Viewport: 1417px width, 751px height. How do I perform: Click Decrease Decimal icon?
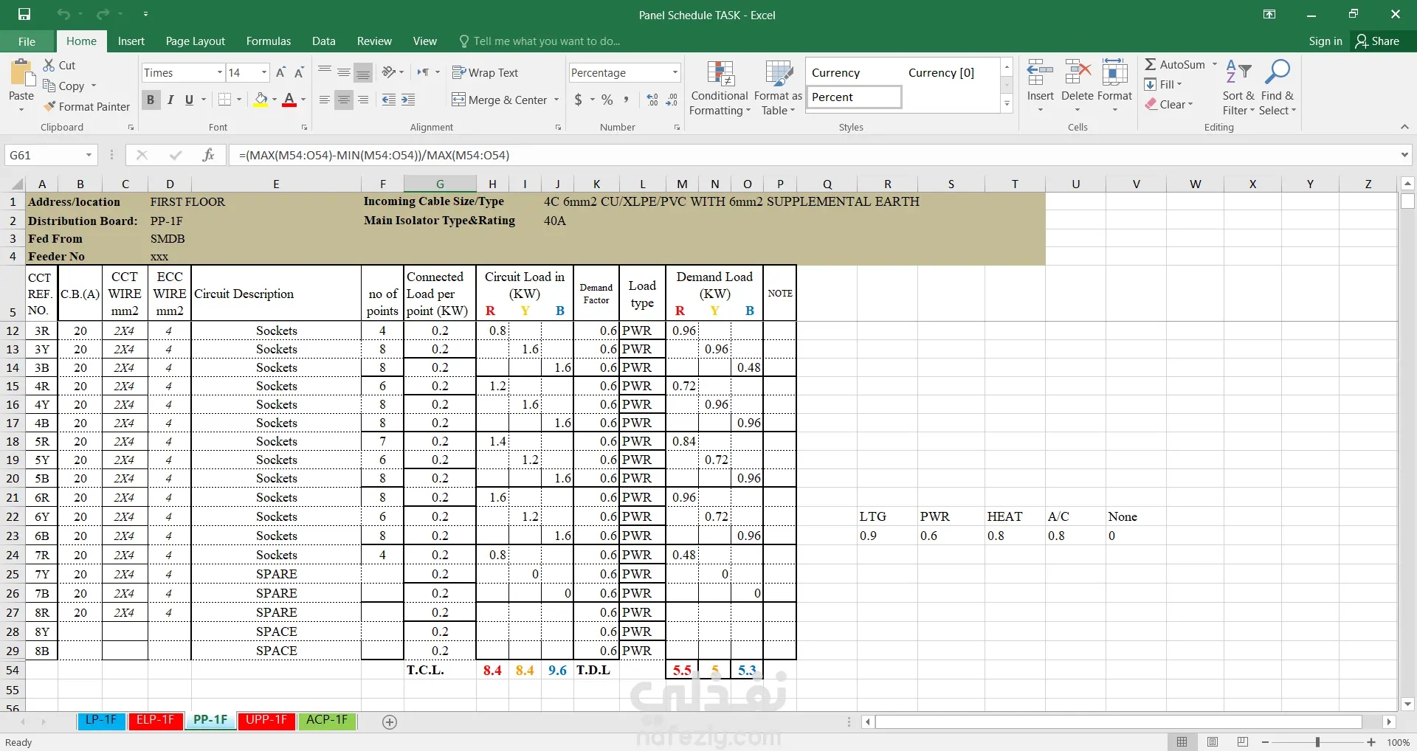tap(672, 100)
